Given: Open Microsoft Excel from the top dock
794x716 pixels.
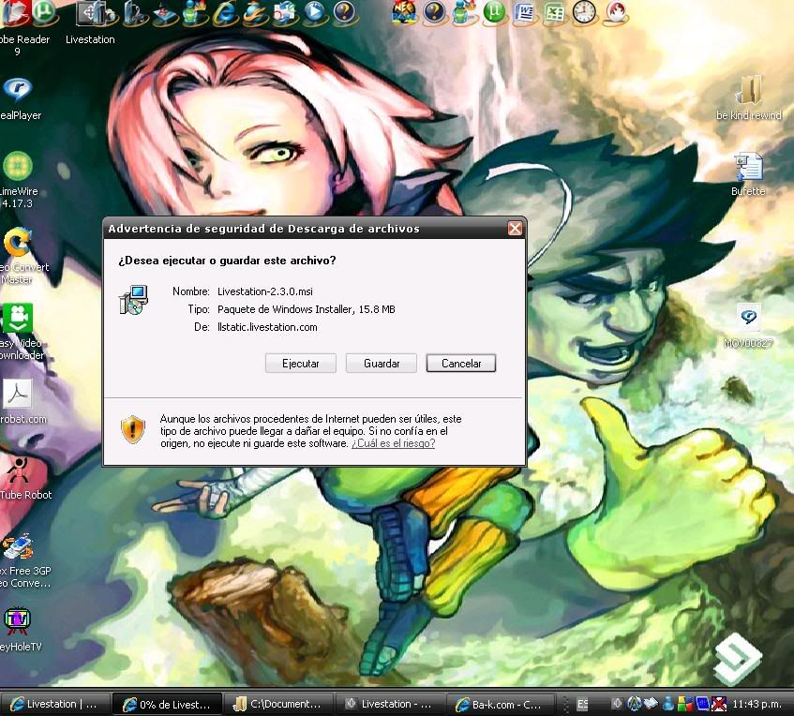Looking at the screenshot, I should pos(554,13).
